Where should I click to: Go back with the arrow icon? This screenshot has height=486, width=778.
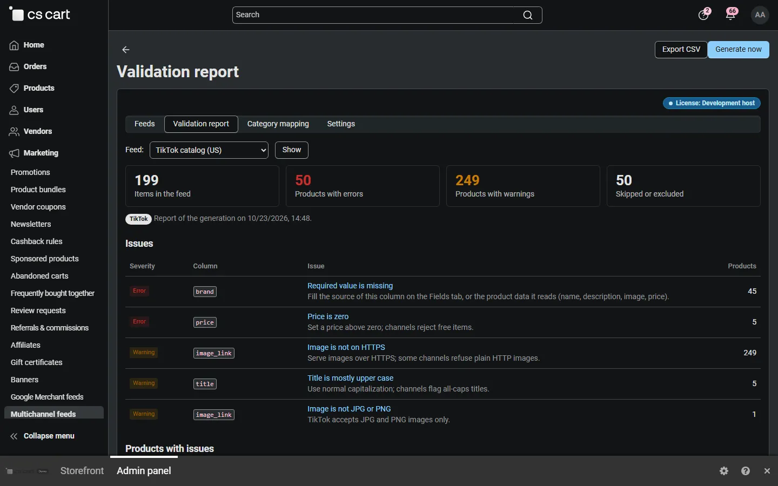(126, 50)
